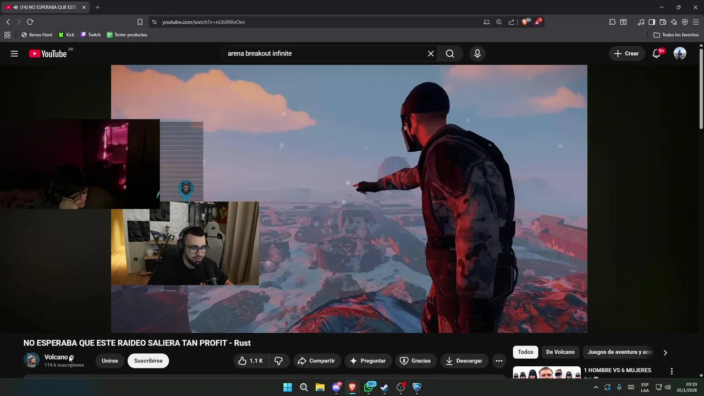Dislike the video with thumbs down
The width and height of the screenshot is (704, 396).
(x=278, y=361)
